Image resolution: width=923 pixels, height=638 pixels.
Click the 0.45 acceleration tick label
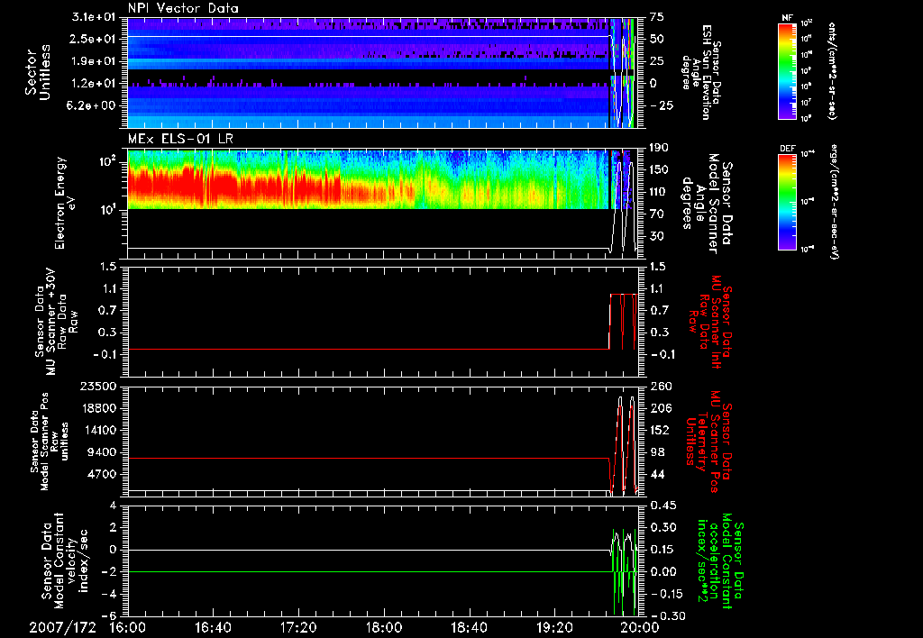pyautogui.click(x=663, y=506)
